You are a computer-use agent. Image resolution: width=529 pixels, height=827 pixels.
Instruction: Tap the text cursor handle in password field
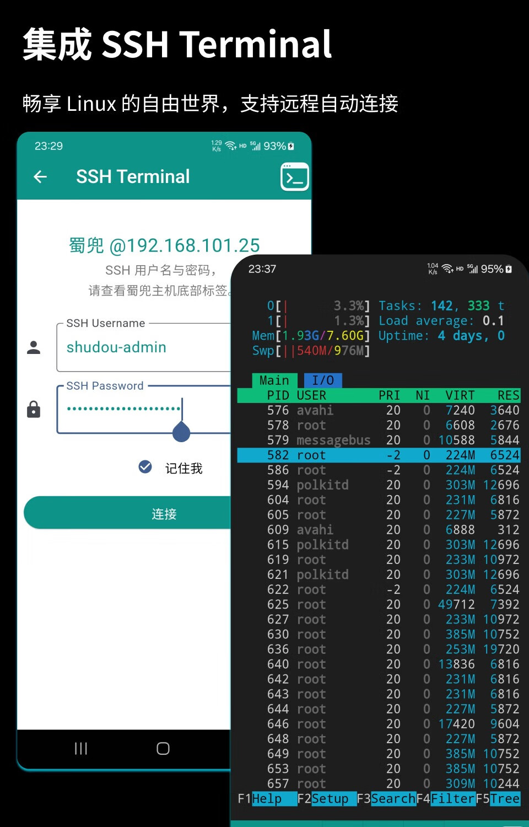click(x=181, y=431)
